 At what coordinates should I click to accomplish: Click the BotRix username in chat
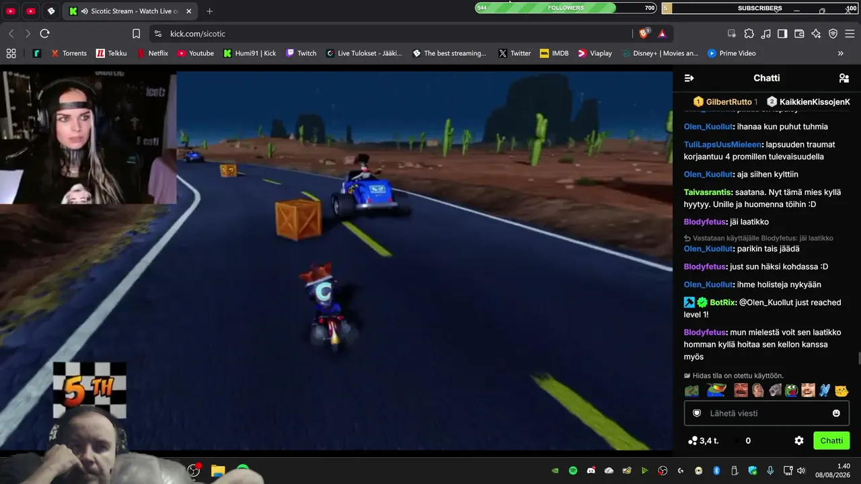(722, 302)
